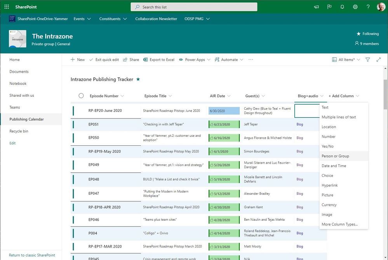Select Currency column type

pyautogui.click(x=344, y=205)
